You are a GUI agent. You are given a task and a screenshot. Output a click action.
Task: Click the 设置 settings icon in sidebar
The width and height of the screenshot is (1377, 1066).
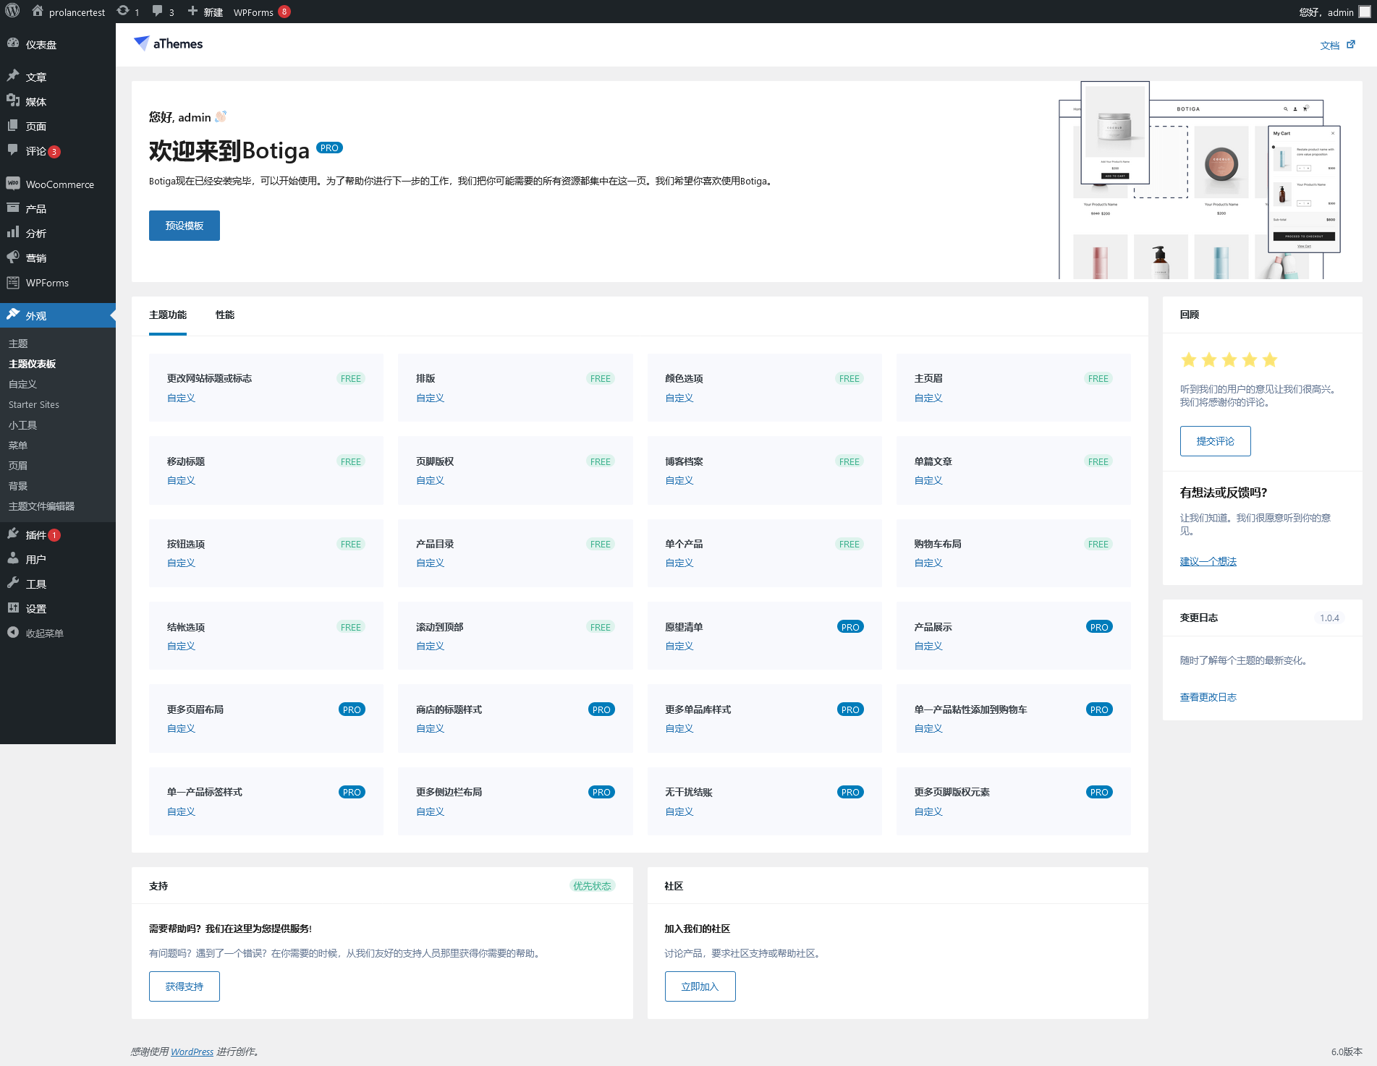pos(13,607)
